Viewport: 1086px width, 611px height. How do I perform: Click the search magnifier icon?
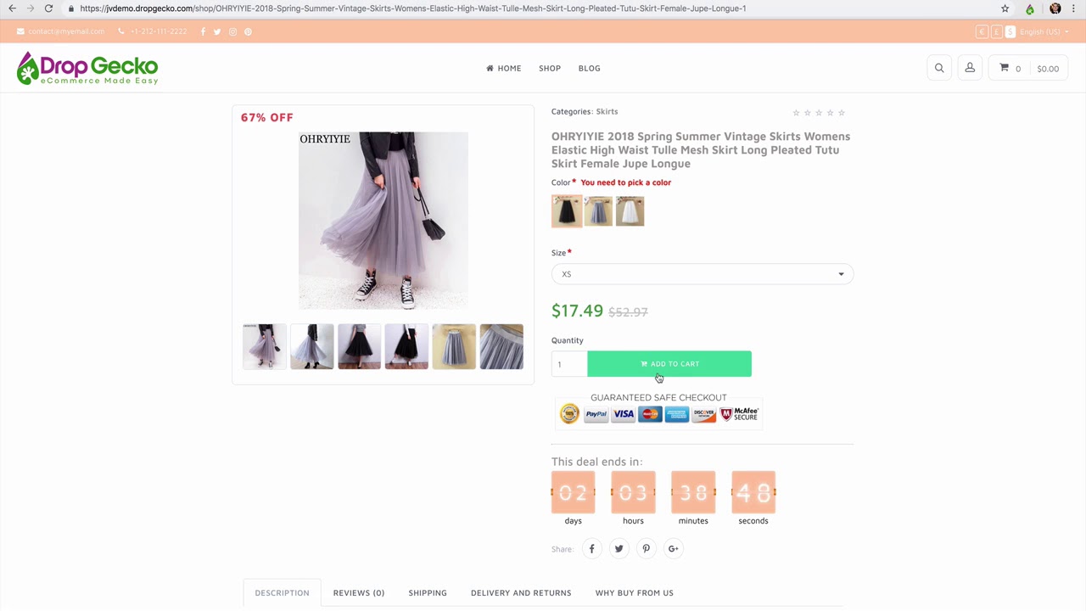pyautogui.click(x=939, y=68)
